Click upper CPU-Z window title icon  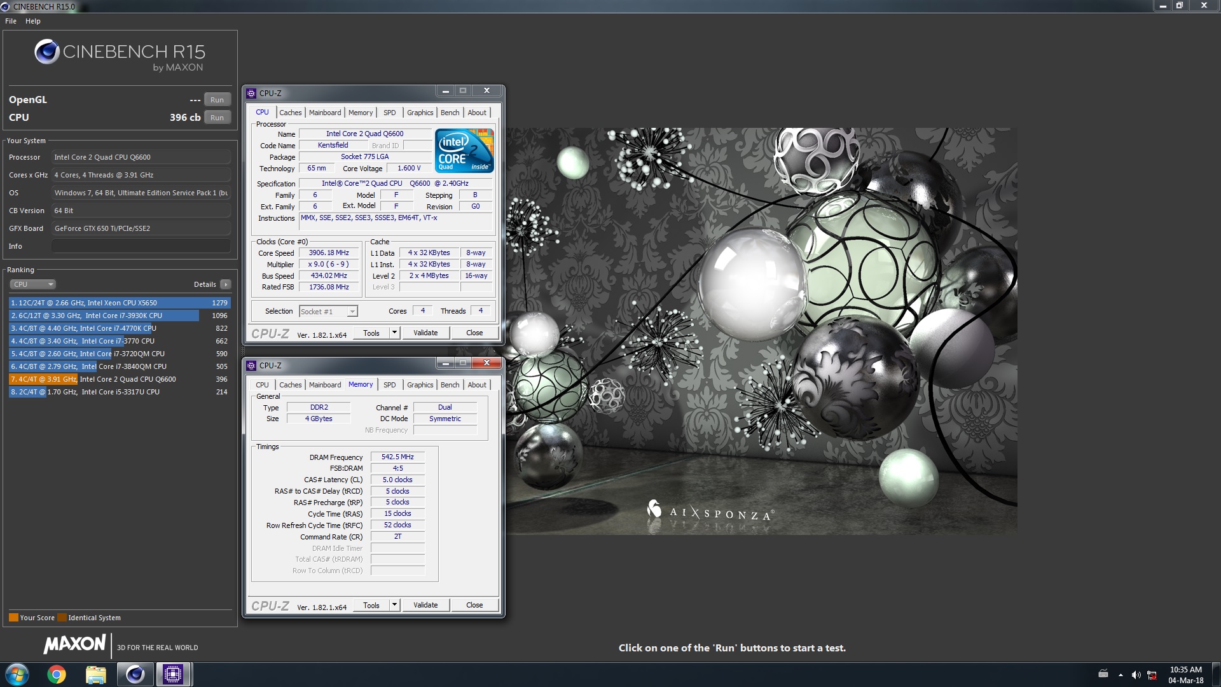251,93
